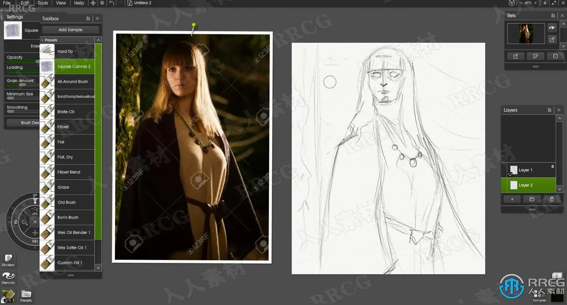Open the Refs panel menu icon
The width and height of the screenshot is (567, 305).
click(553, 16)
